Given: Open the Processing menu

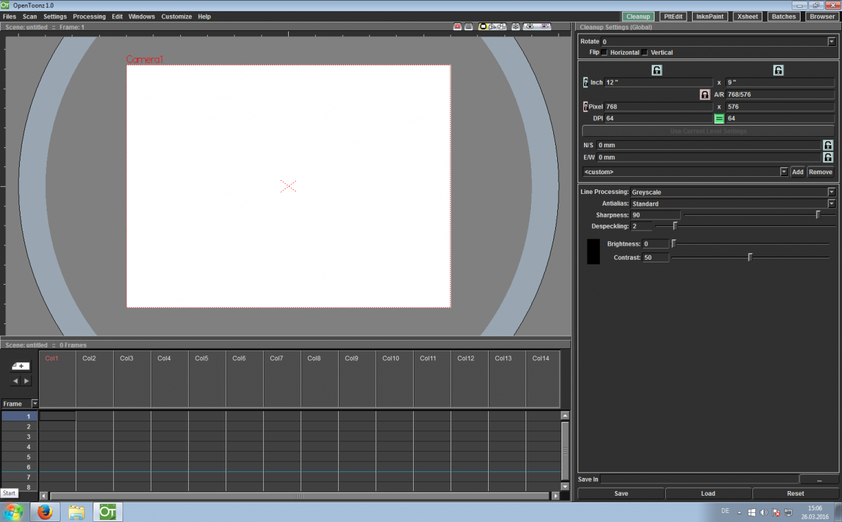Looking at the screenshot, I should [89, 16].
